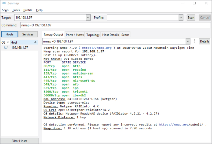Open the nmap.org/submit/ link
Image resolution: width=212 pixels, height=144 pixels.
181,125
